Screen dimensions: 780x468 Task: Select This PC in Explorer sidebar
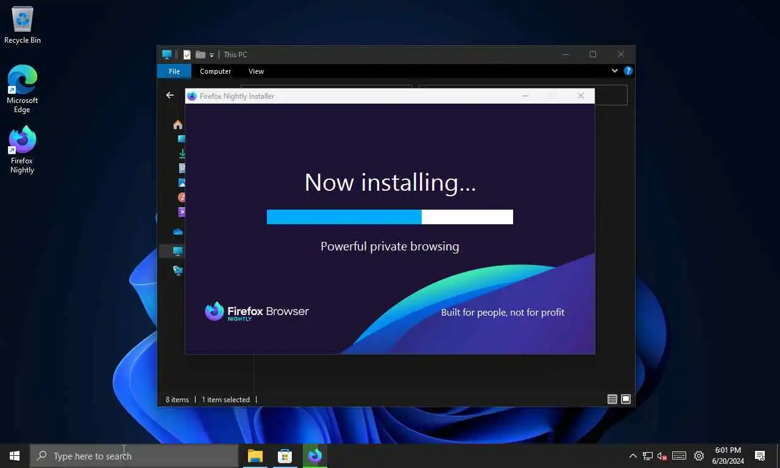click(x=178, y=251)
